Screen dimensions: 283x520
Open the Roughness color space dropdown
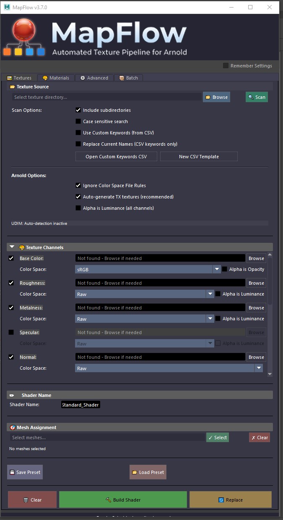pyautogui.click(x=145, y=294)
